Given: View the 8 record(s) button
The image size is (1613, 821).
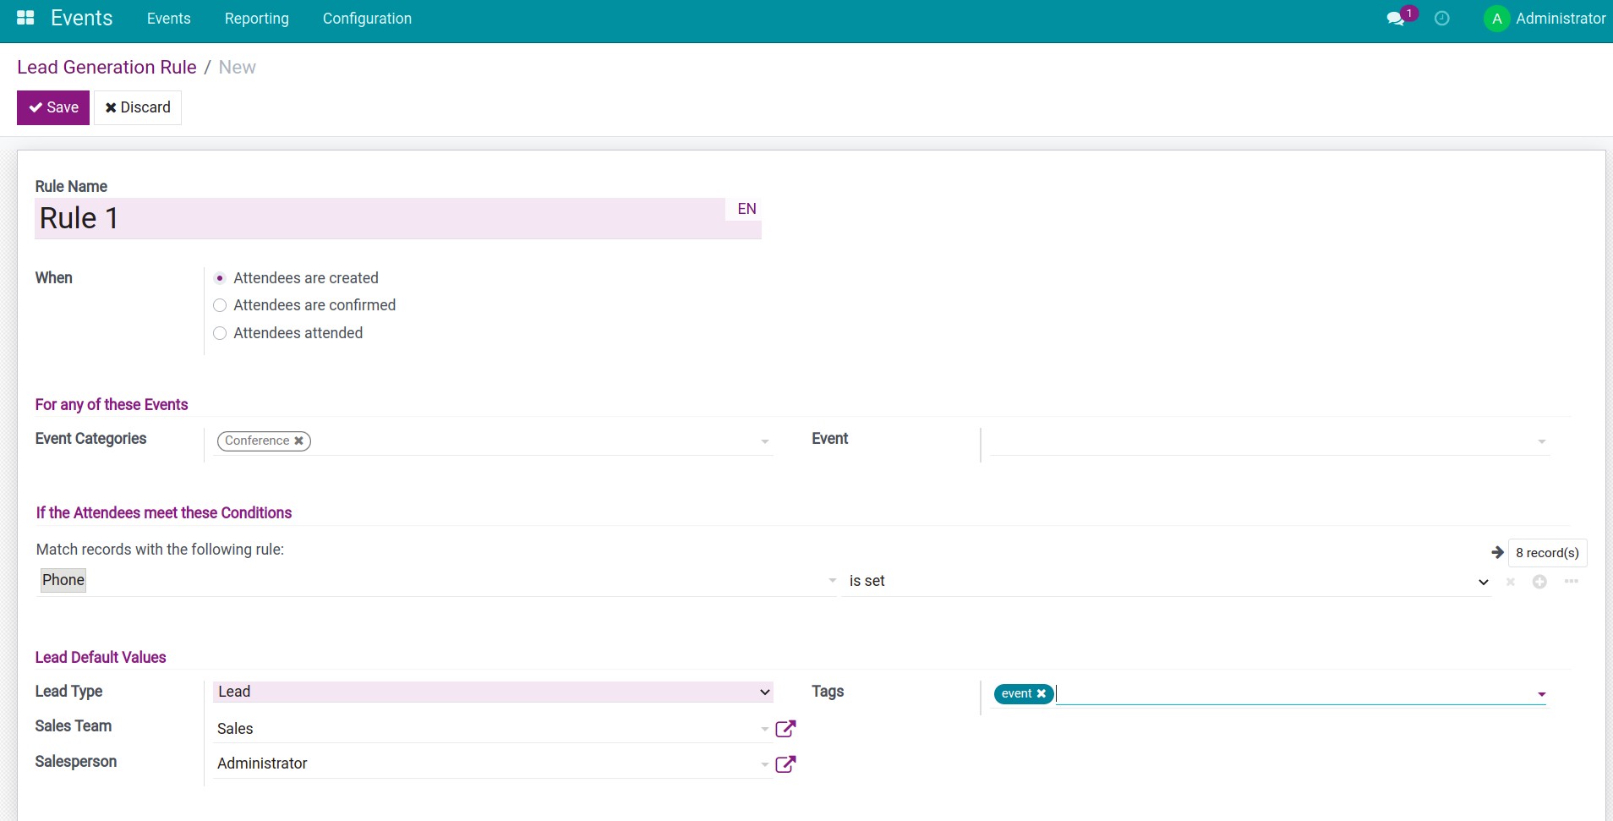Looking at the screenshot, I should click(1547, 552).
